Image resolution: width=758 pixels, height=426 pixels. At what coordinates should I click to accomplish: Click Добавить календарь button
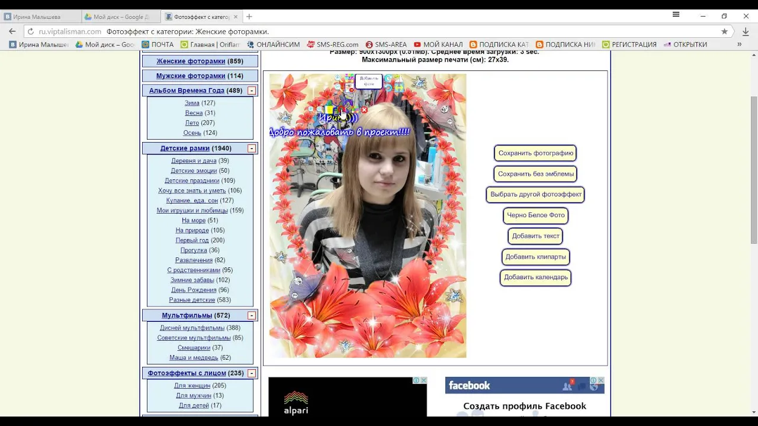(x=535, y=277)
